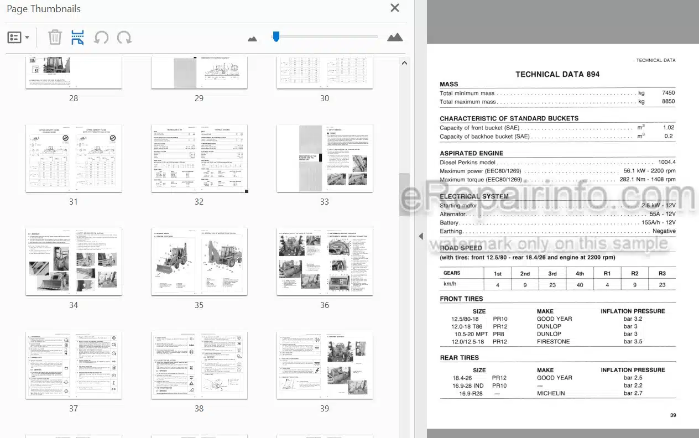Screen dimensions: 699x438
Task: Jump to page 34 thumbnail
Action: [74, 262]
